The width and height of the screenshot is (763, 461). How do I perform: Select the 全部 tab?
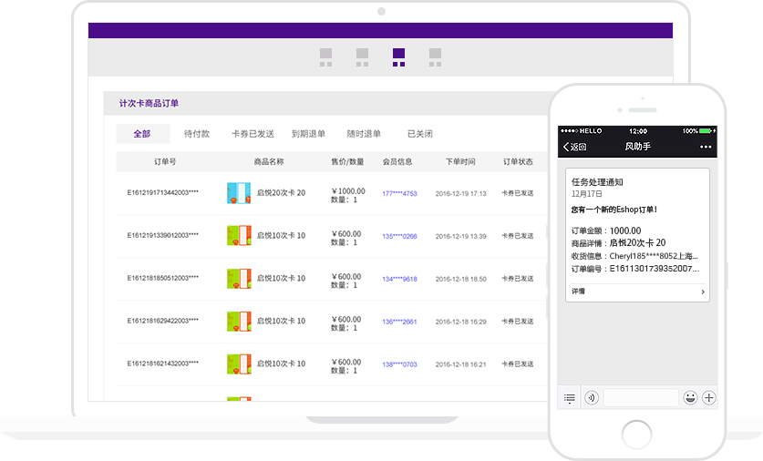(x=142, y=134)
